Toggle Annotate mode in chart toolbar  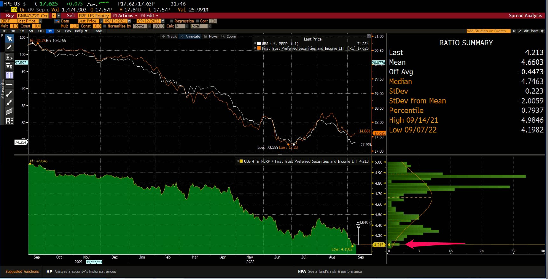point(190,37)
